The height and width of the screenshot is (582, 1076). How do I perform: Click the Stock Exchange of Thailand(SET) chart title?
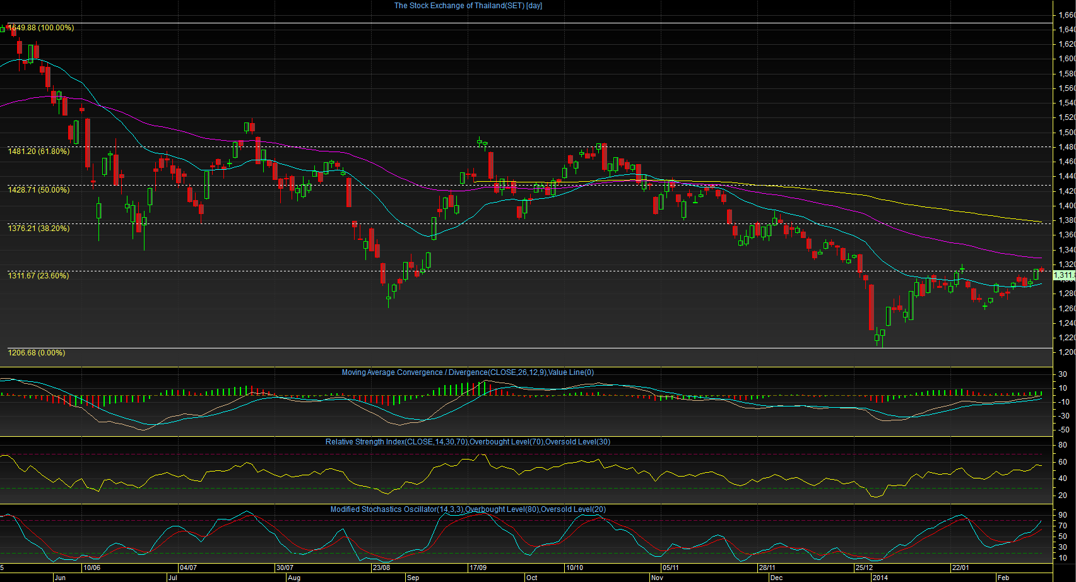pos(468,6)
